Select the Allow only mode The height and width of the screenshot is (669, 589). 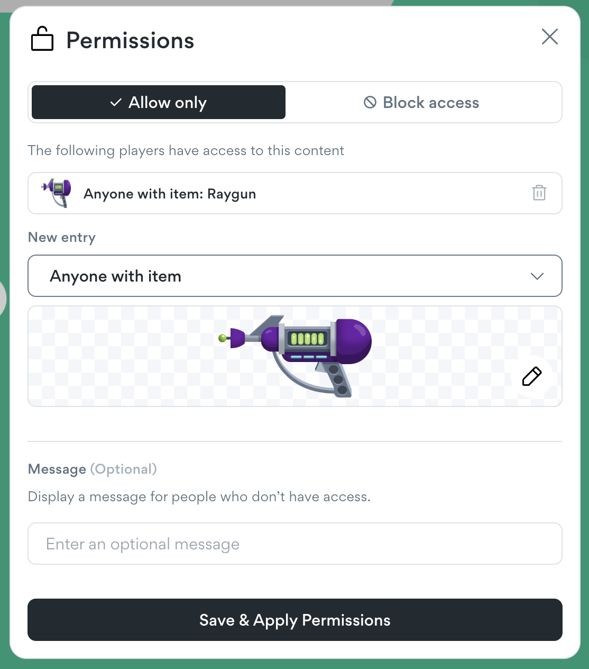click(159, 102)
